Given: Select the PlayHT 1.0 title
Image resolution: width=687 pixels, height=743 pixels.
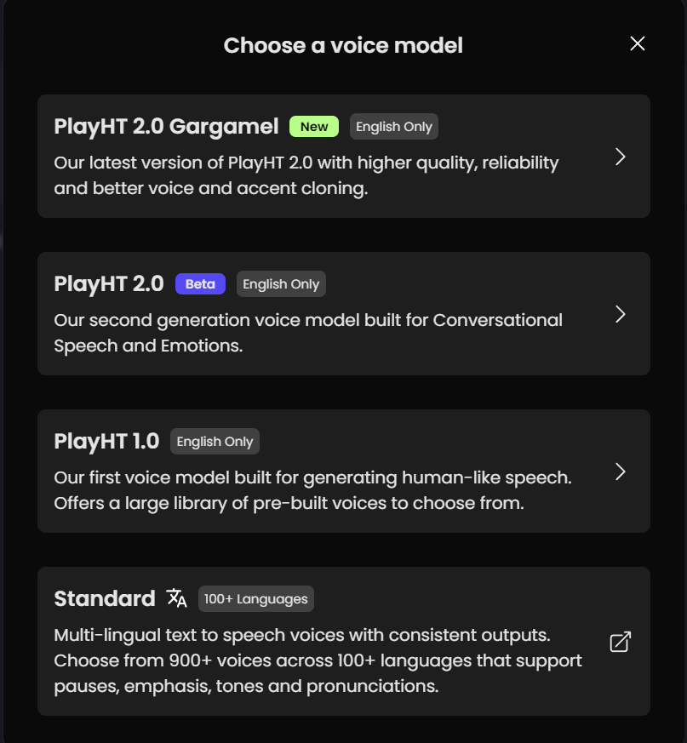Looking at the screenshot, I should [x=106, y=442].
